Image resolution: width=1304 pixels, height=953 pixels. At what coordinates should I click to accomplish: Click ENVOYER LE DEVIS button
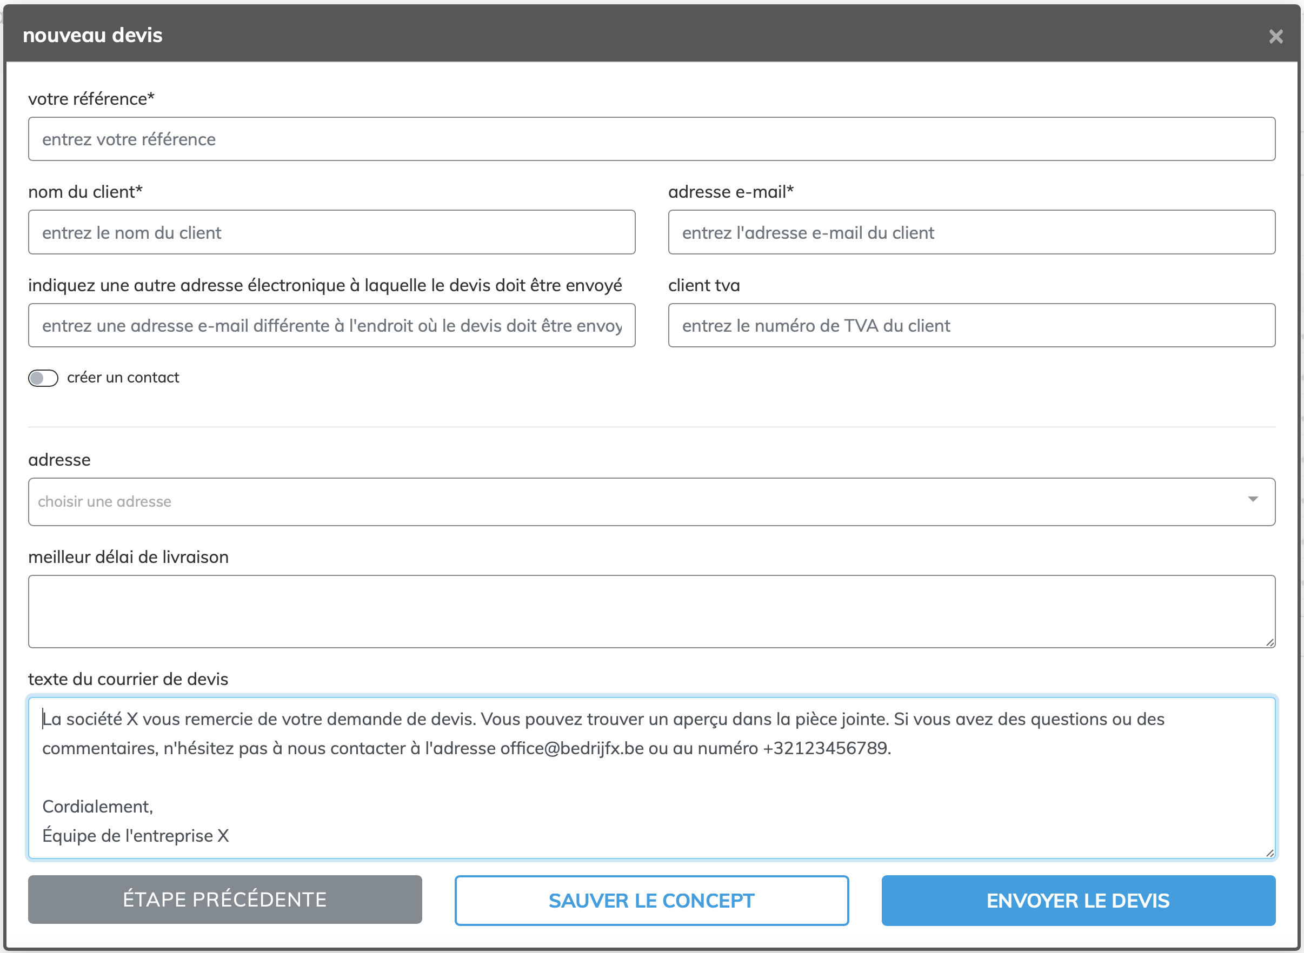[x=1079, y=901]
